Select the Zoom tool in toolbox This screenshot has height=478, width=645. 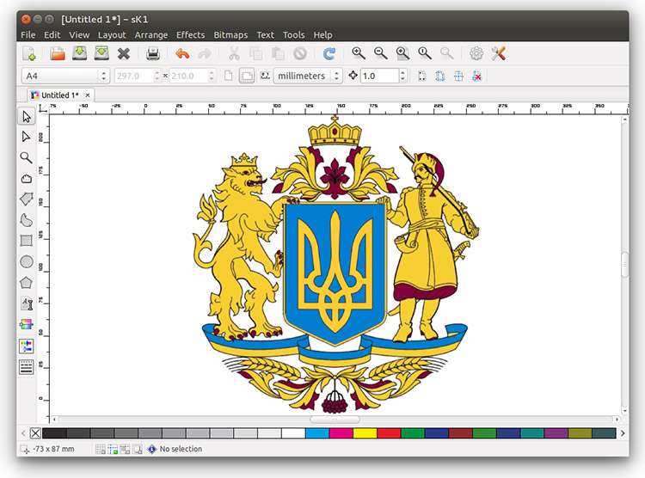pyautogui.click(x=27, y=157)
